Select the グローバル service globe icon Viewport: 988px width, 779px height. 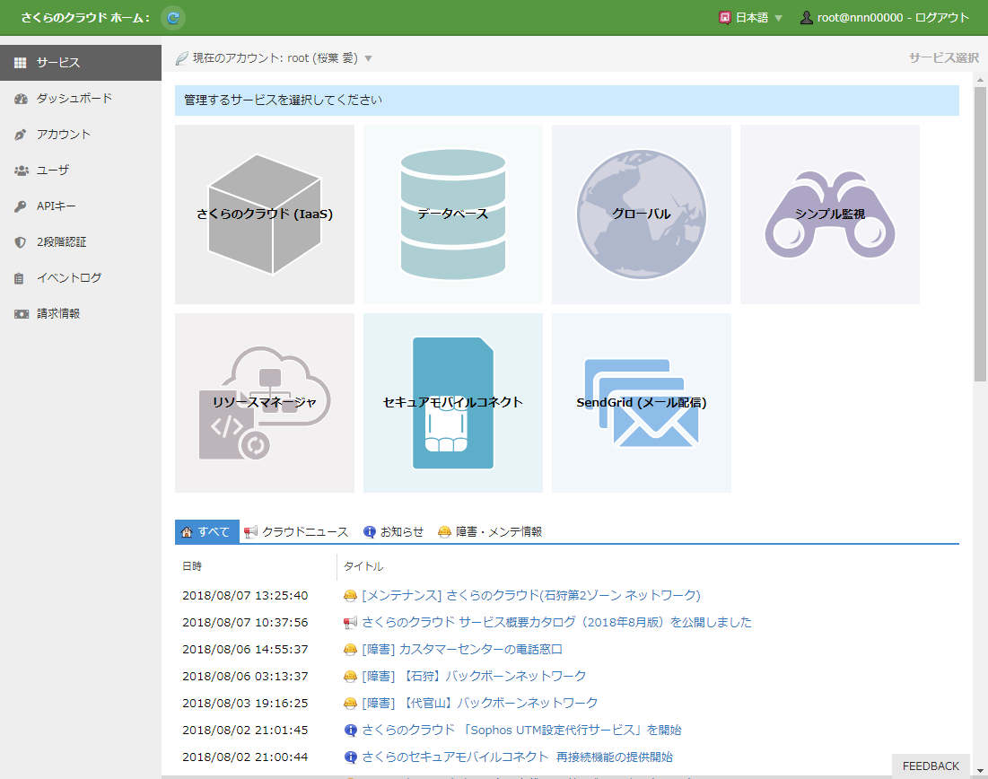point(640,214)
